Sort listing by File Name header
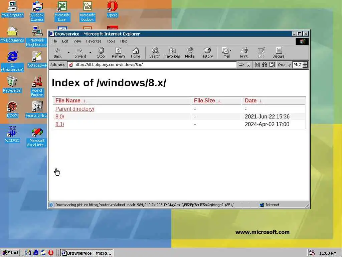342x257 pixels. tap(68, 100)
